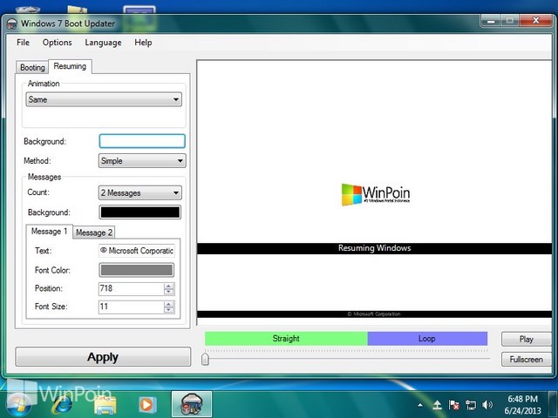Click the Font Size field showing 11
This screenshot has height=418, width=558.
[x=131, y=307]
